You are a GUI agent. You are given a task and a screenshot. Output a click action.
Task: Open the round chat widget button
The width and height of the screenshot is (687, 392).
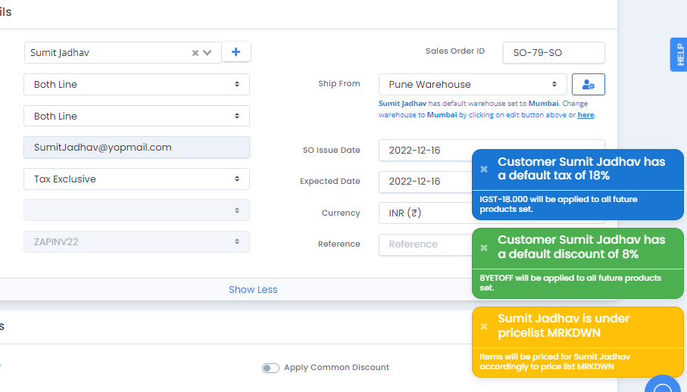point(663,385)
